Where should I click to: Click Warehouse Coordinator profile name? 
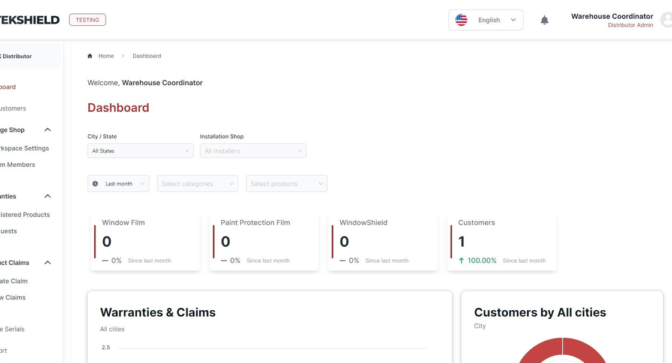[x=612, y=16]
